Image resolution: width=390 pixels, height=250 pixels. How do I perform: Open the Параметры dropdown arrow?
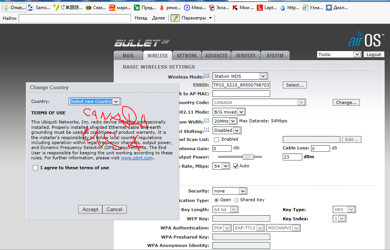click(x=210, y=18)
